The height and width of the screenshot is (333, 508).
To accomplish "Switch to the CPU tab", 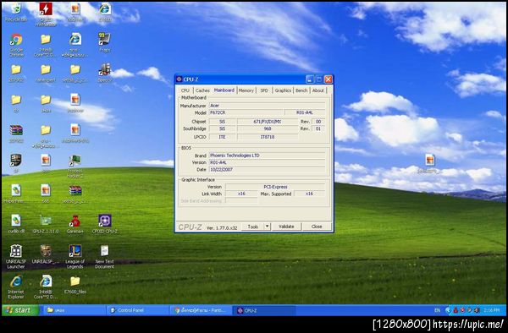I will click(185, 90).
